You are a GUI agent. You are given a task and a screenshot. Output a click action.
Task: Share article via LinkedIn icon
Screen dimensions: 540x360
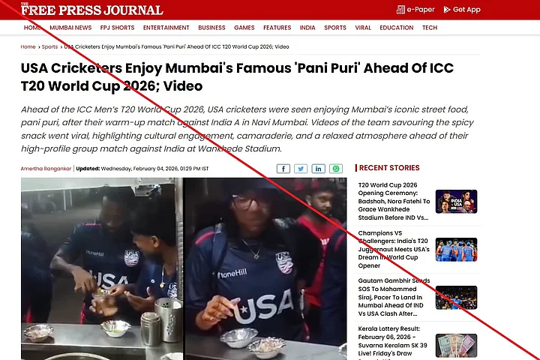(318, 169)
